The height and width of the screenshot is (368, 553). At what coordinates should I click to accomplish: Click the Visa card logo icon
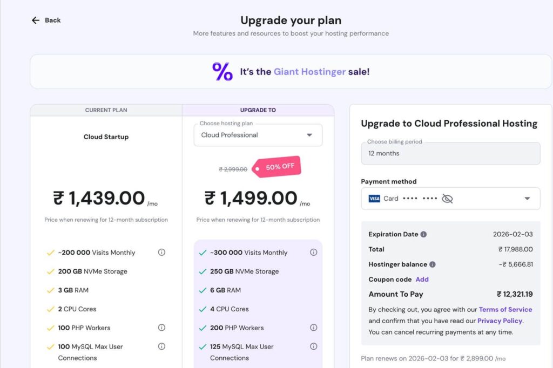[x=374, y=199]
